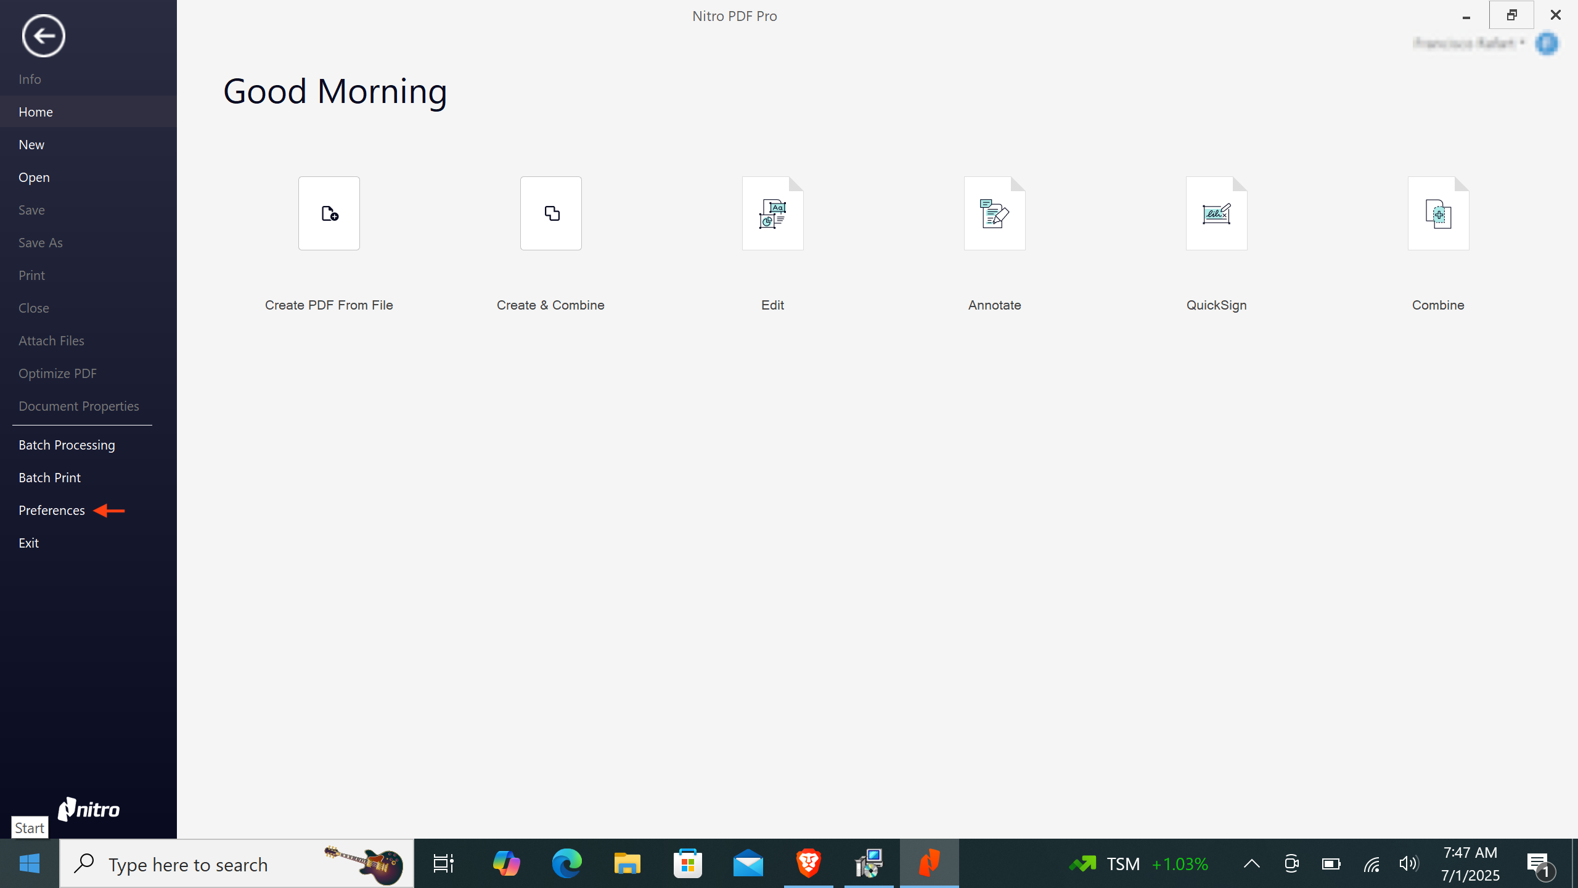This screenshot has width=1578, height=888.
Task: Select the Home sidebar entry
Action: (36, 112)
